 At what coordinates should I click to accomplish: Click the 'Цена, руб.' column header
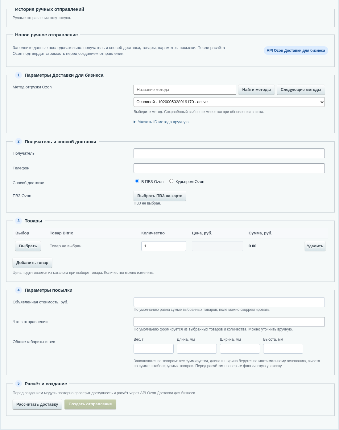tap(202, 233)
